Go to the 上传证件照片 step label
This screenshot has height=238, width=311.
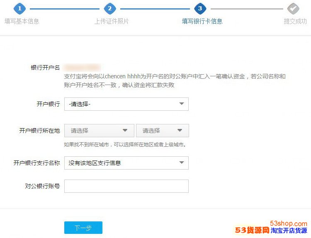tap(111, 21)
